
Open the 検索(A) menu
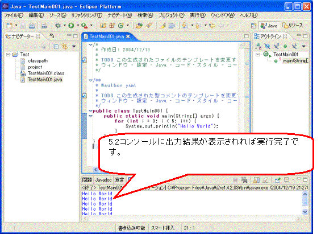145,15
